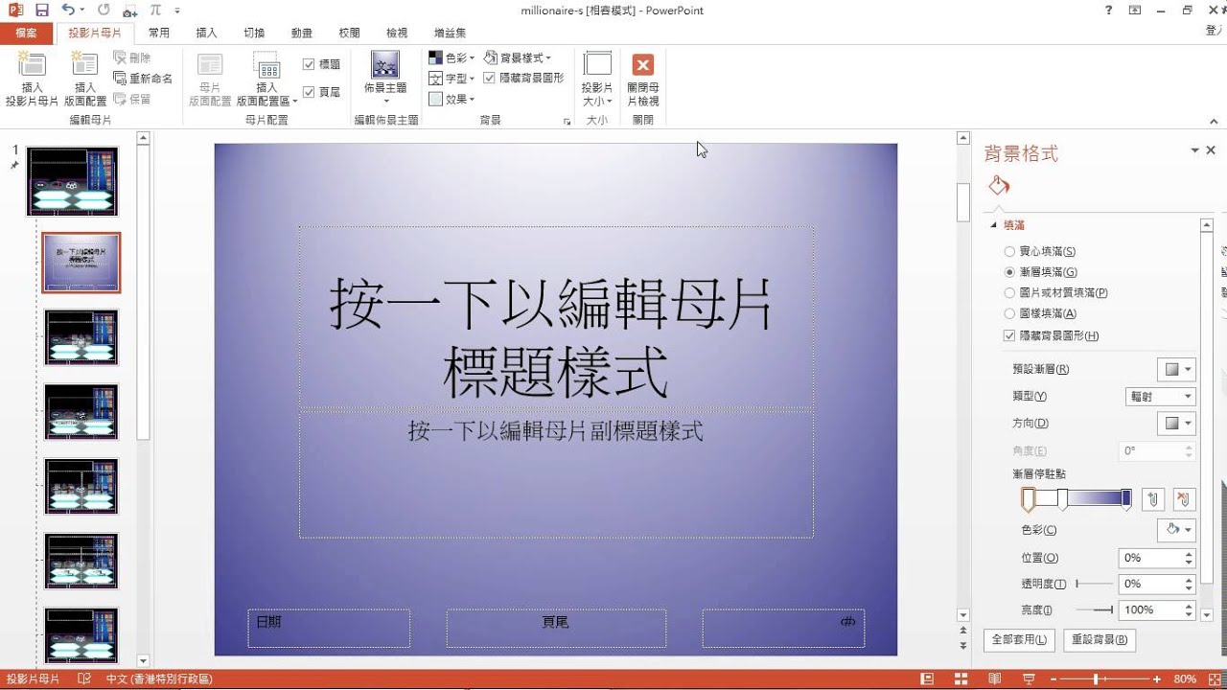Open 類型(Y) gradient type combo box
This screenshot has height=690, width=1227.
point(1160,397)
